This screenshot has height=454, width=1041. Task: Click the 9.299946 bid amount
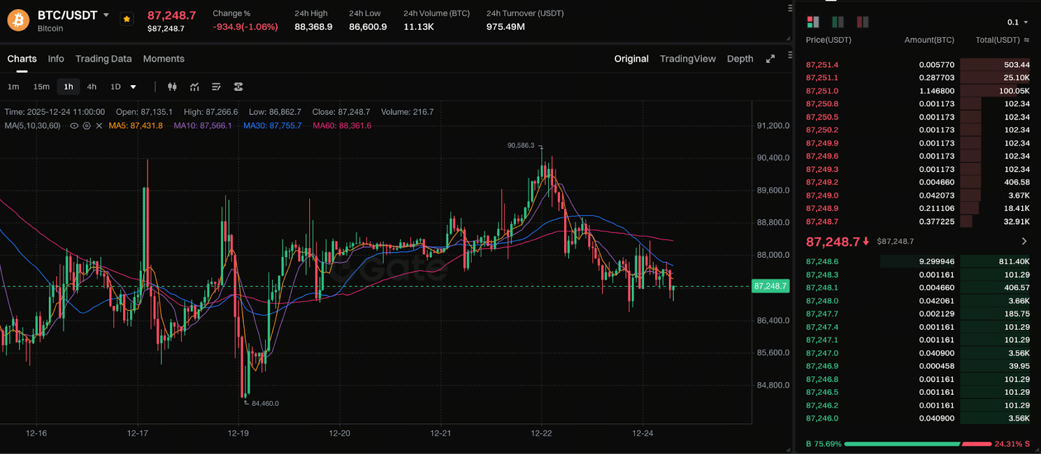click(937, 262)
